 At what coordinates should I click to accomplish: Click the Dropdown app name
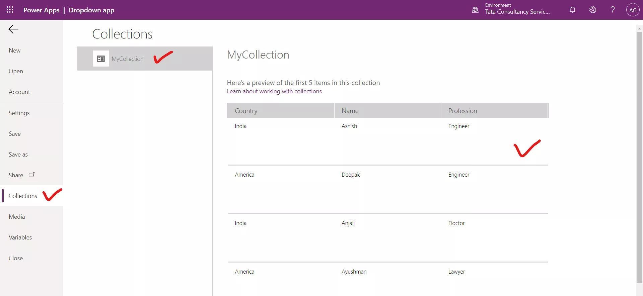coord(91,10)
